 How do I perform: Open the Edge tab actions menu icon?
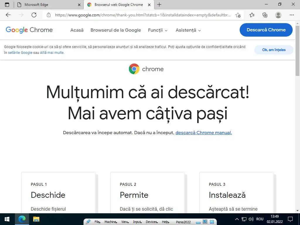(7, 5)
